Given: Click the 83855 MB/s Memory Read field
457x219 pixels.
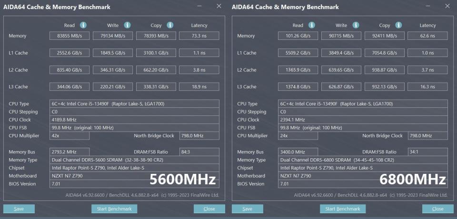Looking at the screenshot, I should pyautogui.click(x=70, y=36).
